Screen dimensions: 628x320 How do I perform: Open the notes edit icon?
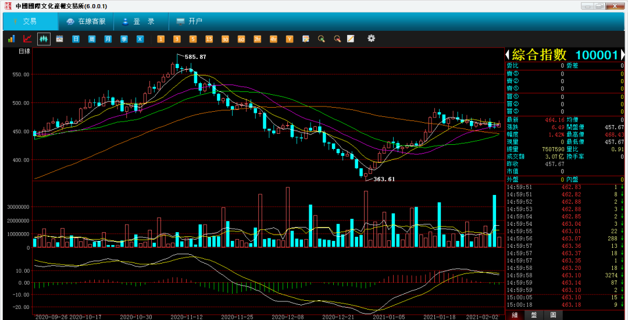(306, 39)
